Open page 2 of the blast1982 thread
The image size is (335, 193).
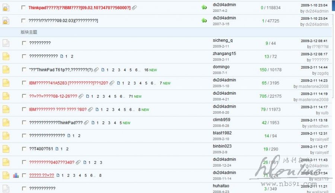(x=79, y=136)
